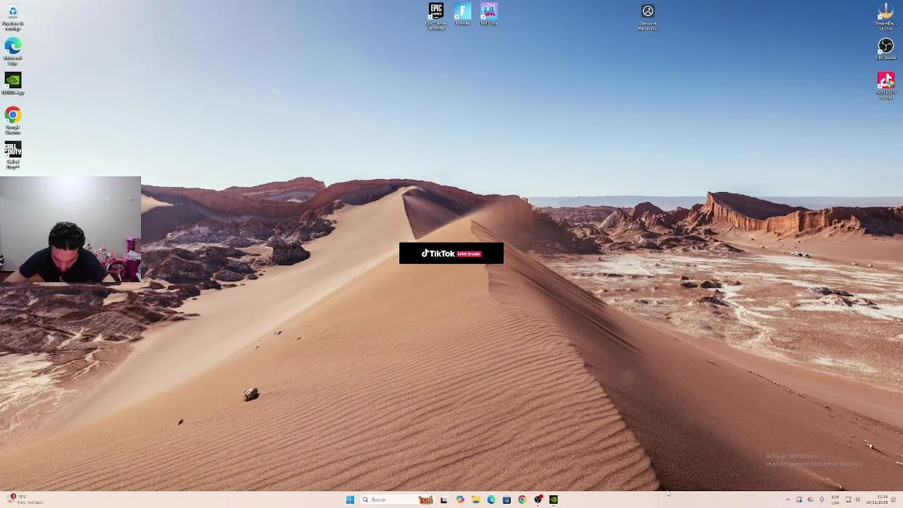Open the notification center bell
The image size is (903, 508).
(893, 500)
